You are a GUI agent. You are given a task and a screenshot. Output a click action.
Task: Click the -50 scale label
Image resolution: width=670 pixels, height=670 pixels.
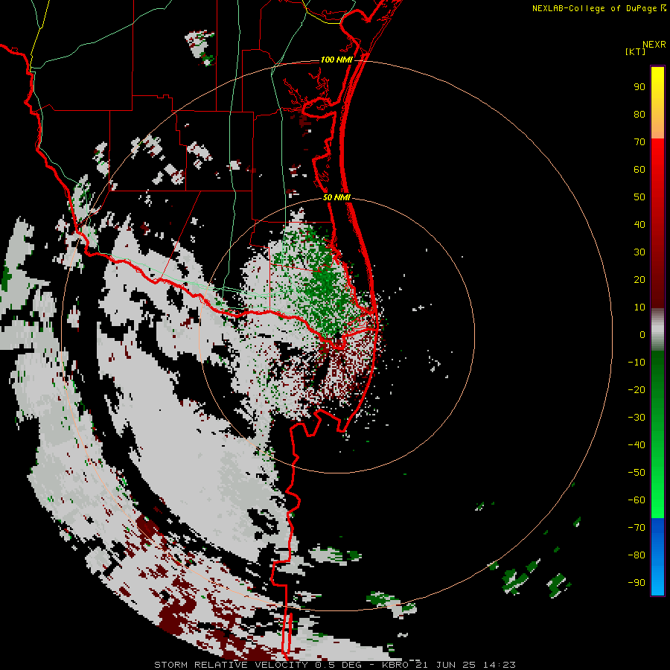[636, 472]
